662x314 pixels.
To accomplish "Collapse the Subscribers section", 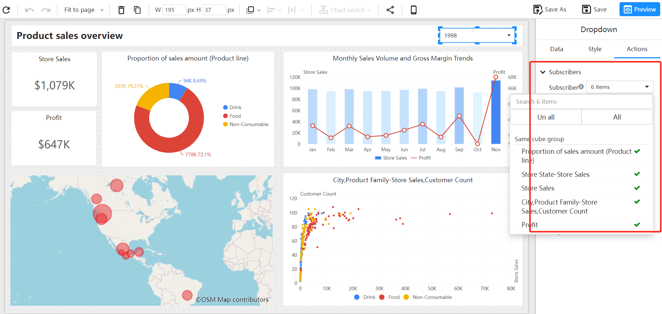I will click(543, 72).
